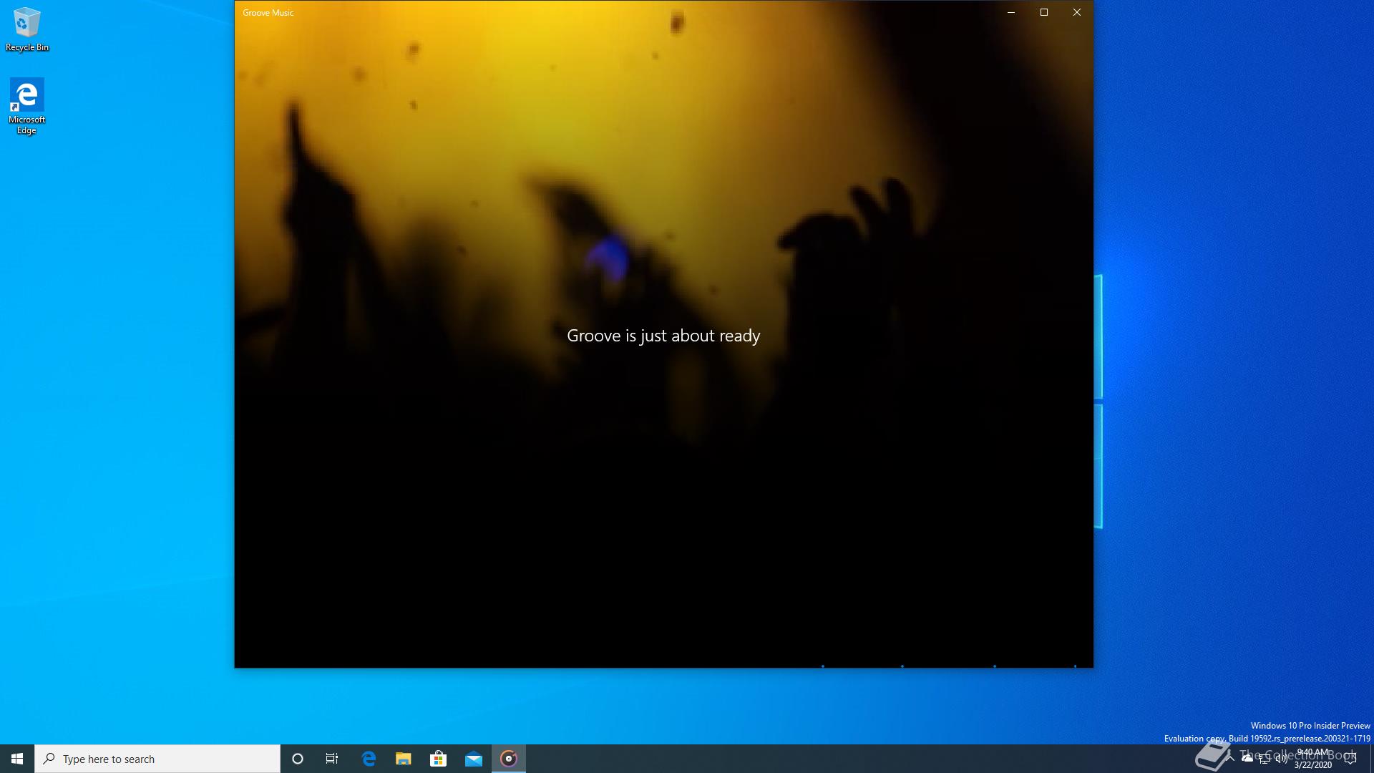Click the 'Groove is just about ready' text

663,336
